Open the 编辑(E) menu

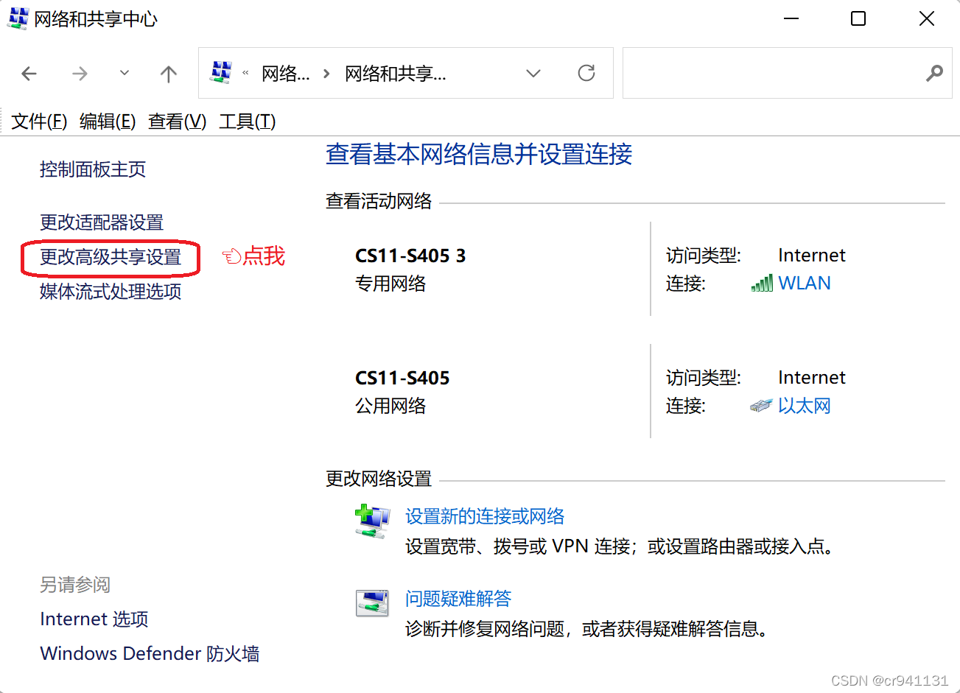click(108, 122)
